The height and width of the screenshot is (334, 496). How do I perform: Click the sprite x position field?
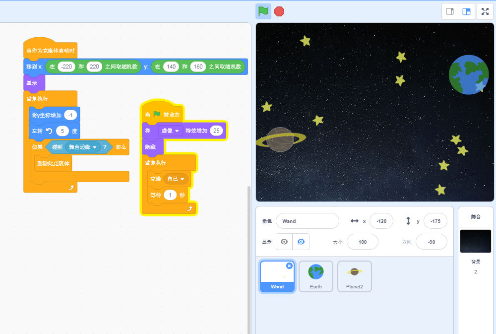click(x=381, y=221)
